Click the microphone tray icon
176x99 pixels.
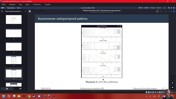pos(150,96)
